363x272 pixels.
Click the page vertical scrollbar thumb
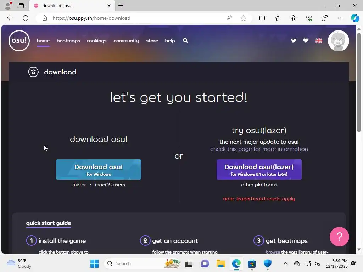359,82
